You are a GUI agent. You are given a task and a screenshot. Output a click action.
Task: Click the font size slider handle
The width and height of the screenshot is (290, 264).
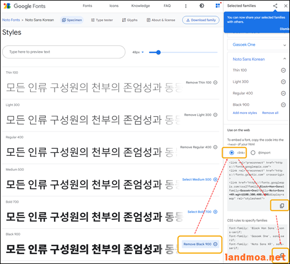(x=158, y=52)
